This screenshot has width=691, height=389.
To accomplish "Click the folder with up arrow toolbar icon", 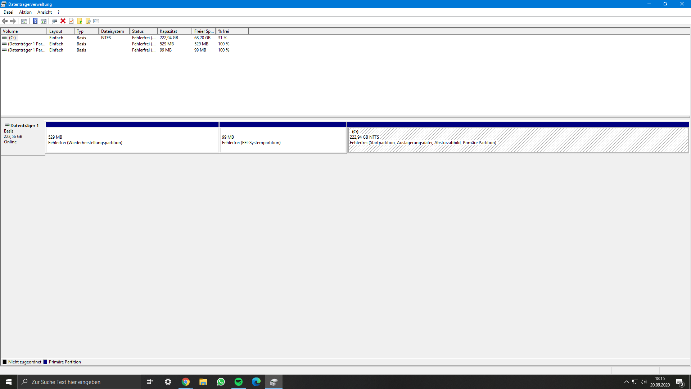I will (x=80, y=21).
